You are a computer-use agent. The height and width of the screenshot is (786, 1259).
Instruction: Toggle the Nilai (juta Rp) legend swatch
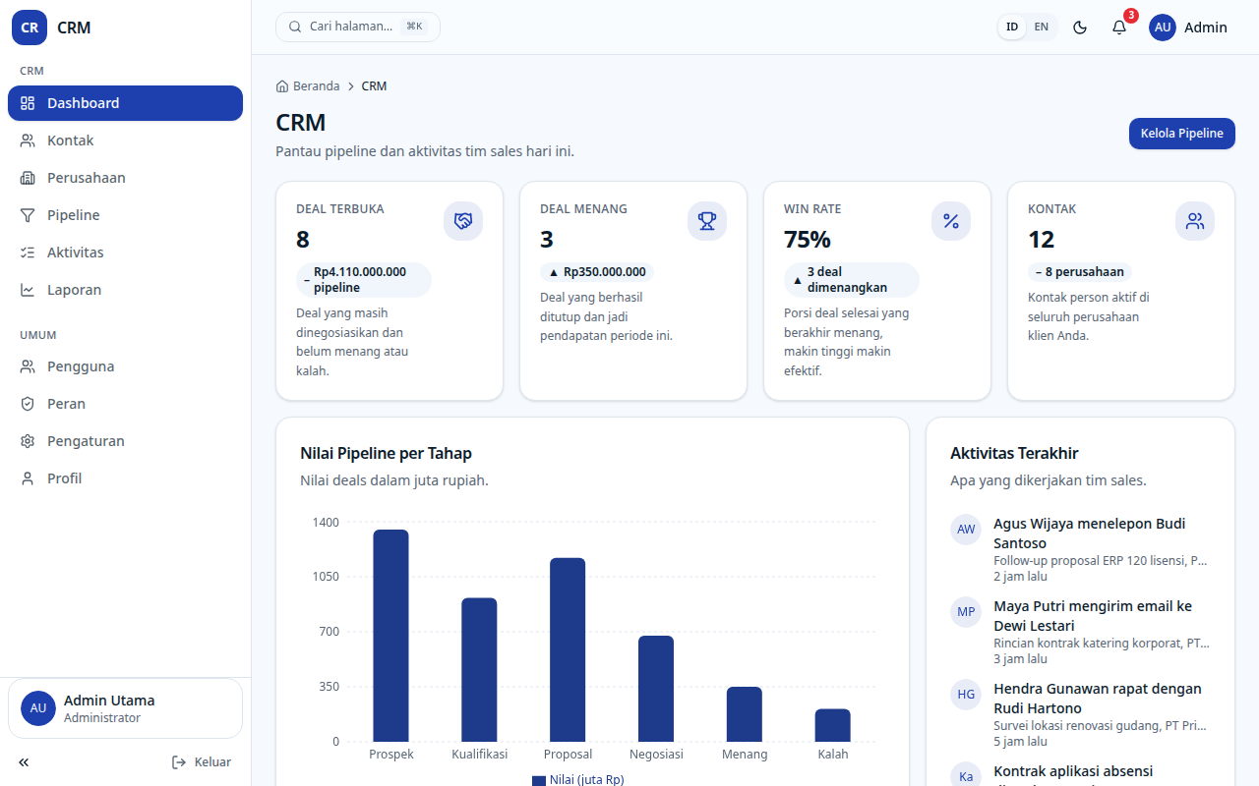[x=538, y=780]
